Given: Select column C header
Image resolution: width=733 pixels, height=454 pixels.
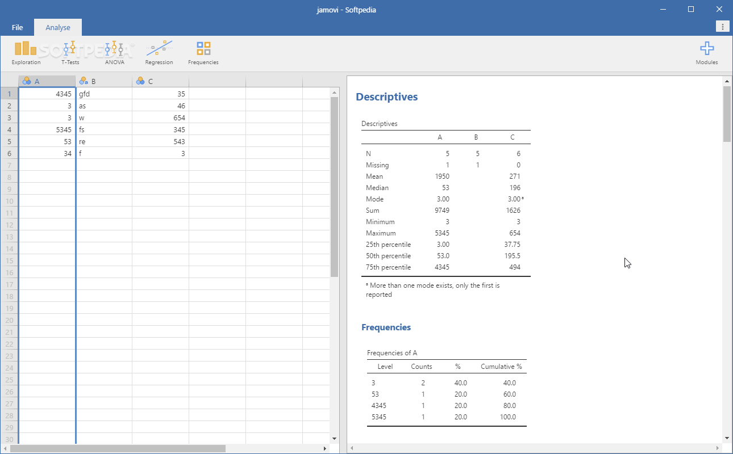Looking at the screenshot, I should click(161, 81).
